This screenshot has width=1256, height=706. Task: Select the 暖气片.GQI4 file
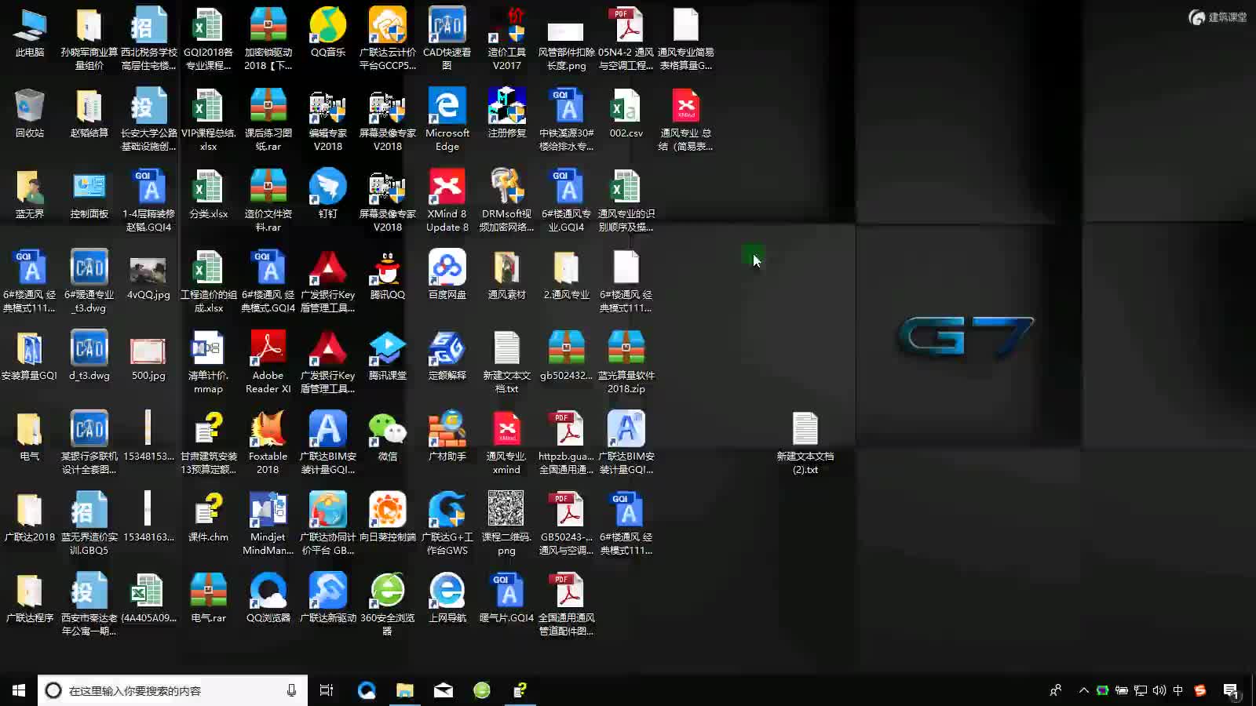pyautogui.click(x=507, y=599)
